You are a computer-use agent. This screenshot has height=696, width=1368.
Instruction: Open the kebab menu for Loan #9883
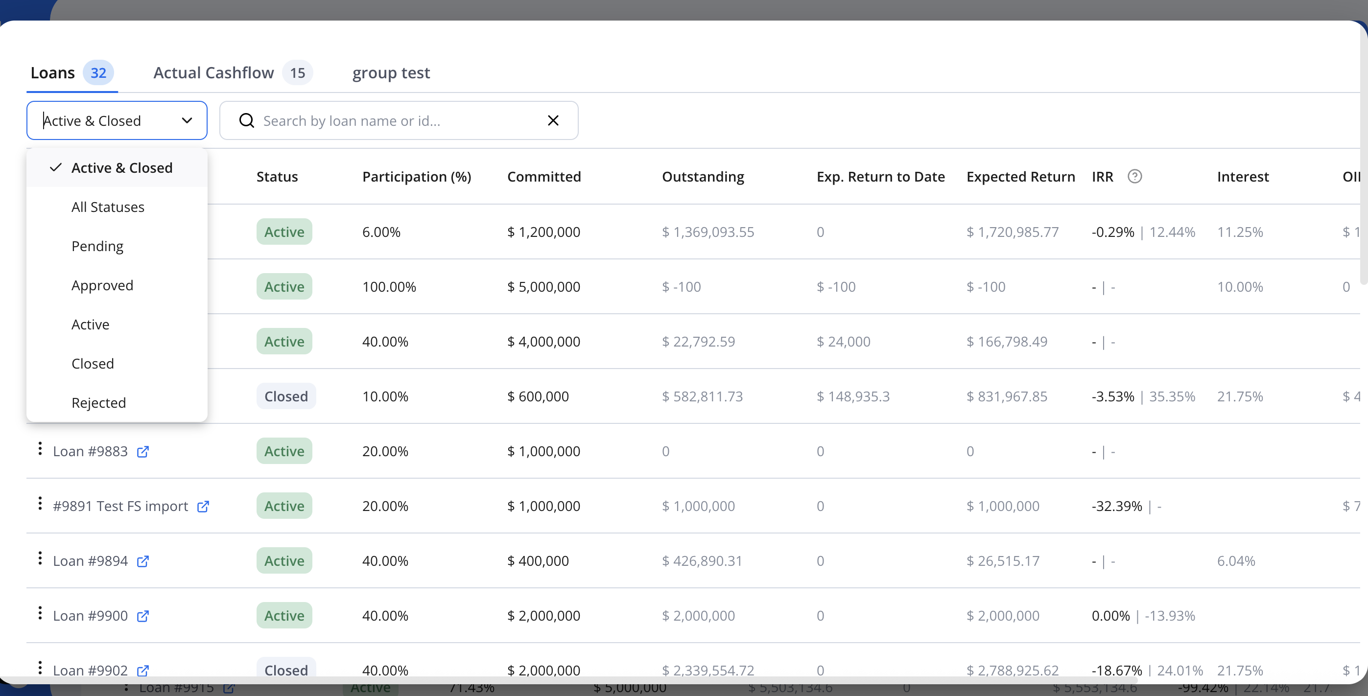pyautogui.click(x=40, y=449)
